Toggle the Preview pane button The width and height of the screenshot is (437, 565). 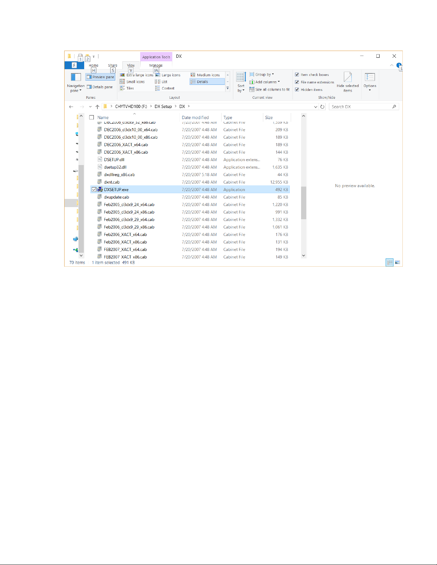pos(100,77)
